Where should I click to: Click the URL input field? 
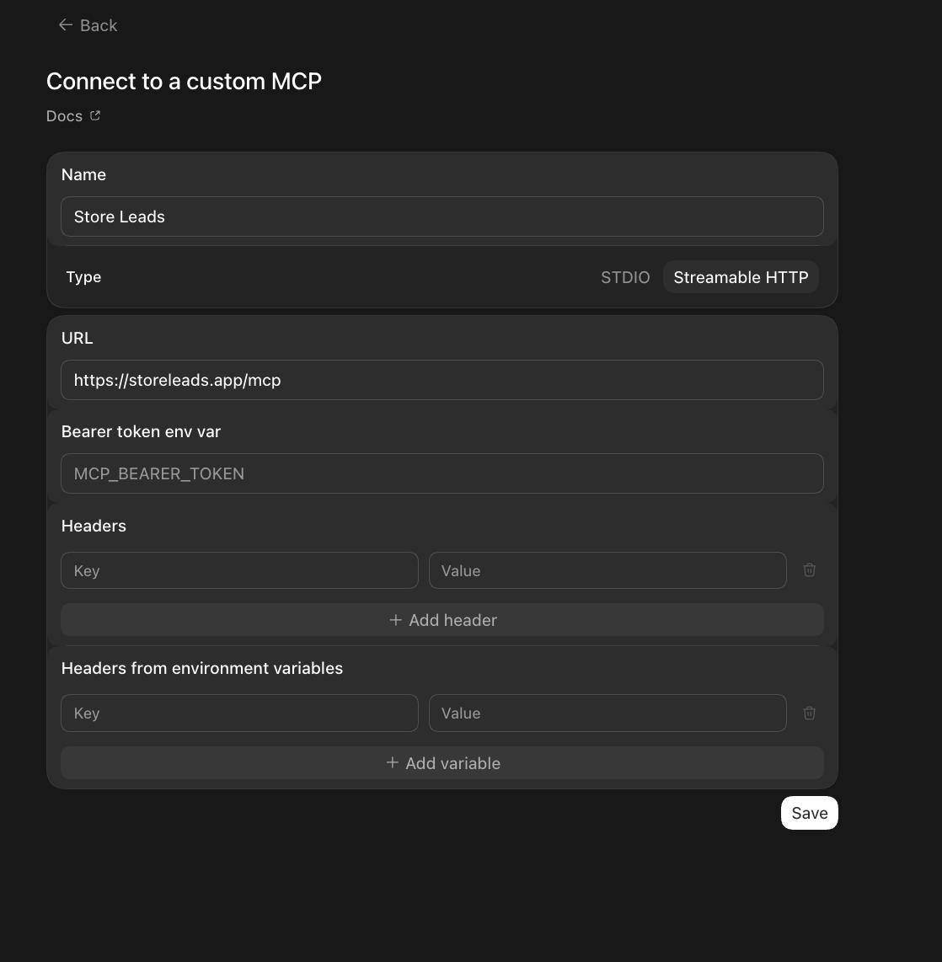[x=442, y=380]
